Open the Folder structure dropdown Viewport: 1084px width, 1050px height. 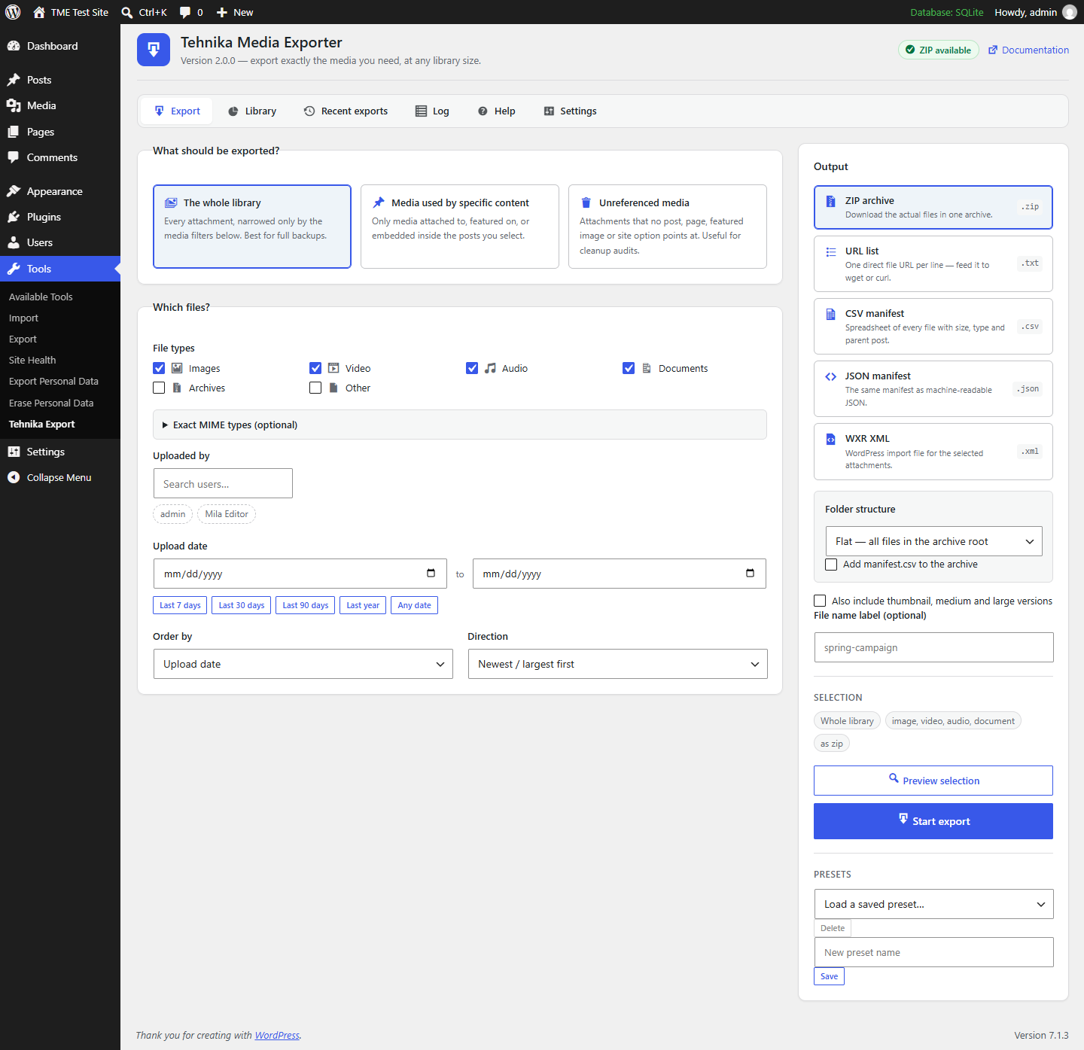[934, 541]
